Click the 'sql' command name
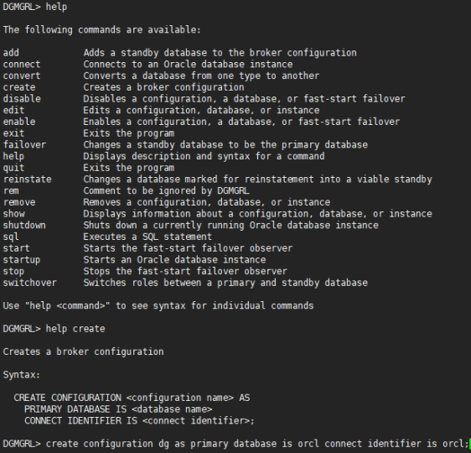Image resolution: width=471 pixels, height=453 pixels. tap(11, 237)
